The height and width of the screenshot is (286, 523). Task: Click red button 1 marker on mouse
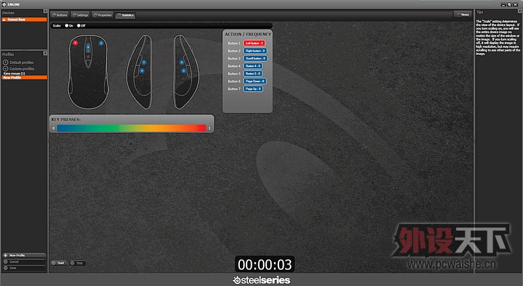pos(75,42)
